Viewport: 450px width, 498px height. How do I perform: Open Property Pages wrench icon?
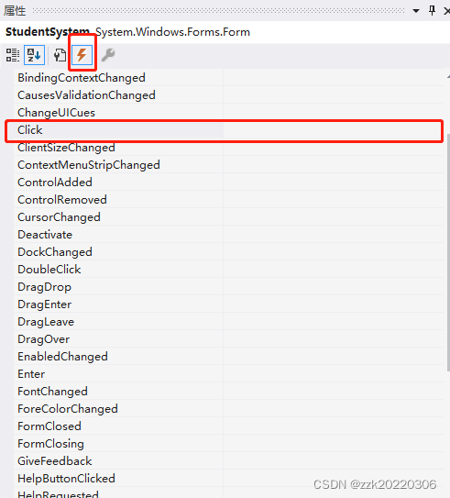pos(108,55)
